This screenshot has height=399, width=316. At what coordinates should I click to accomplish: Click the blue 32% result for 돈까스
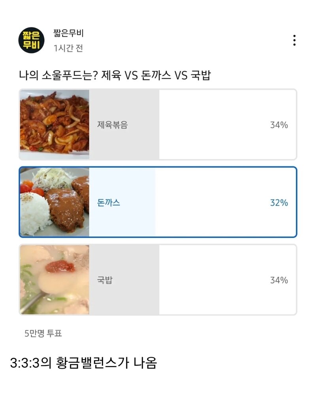click(279, 202)
